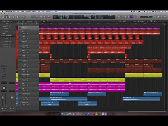This screenshot has height=126, width=168.
Task: Click the Sidechain channel strip volume fader
Action: coord(2,97)
